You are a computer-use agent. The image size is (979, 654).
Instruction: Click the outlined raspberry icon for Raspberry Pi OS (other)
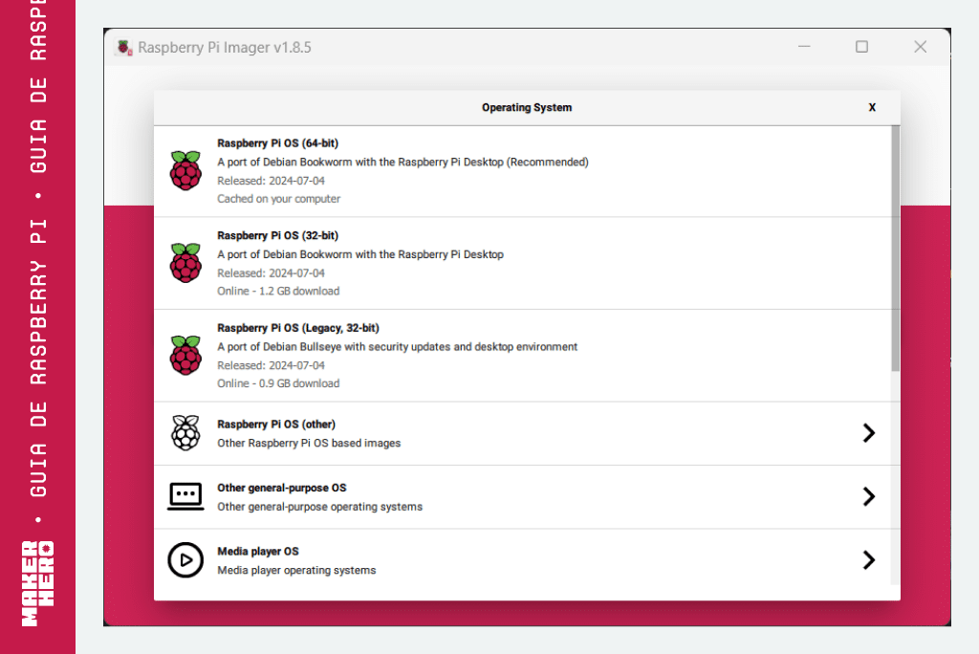point(185,433)
